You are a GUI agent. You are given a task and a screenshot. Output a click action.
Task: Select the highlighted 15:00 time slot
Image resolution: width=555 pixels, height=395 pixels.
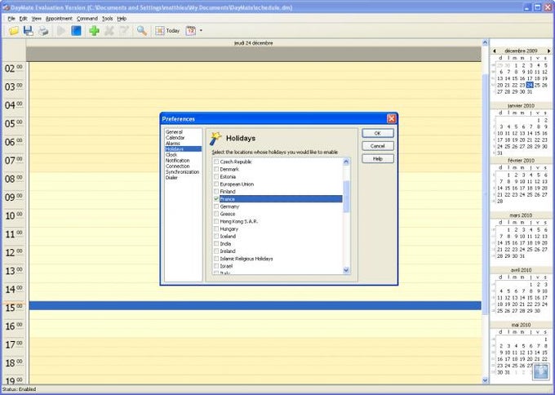255,306
